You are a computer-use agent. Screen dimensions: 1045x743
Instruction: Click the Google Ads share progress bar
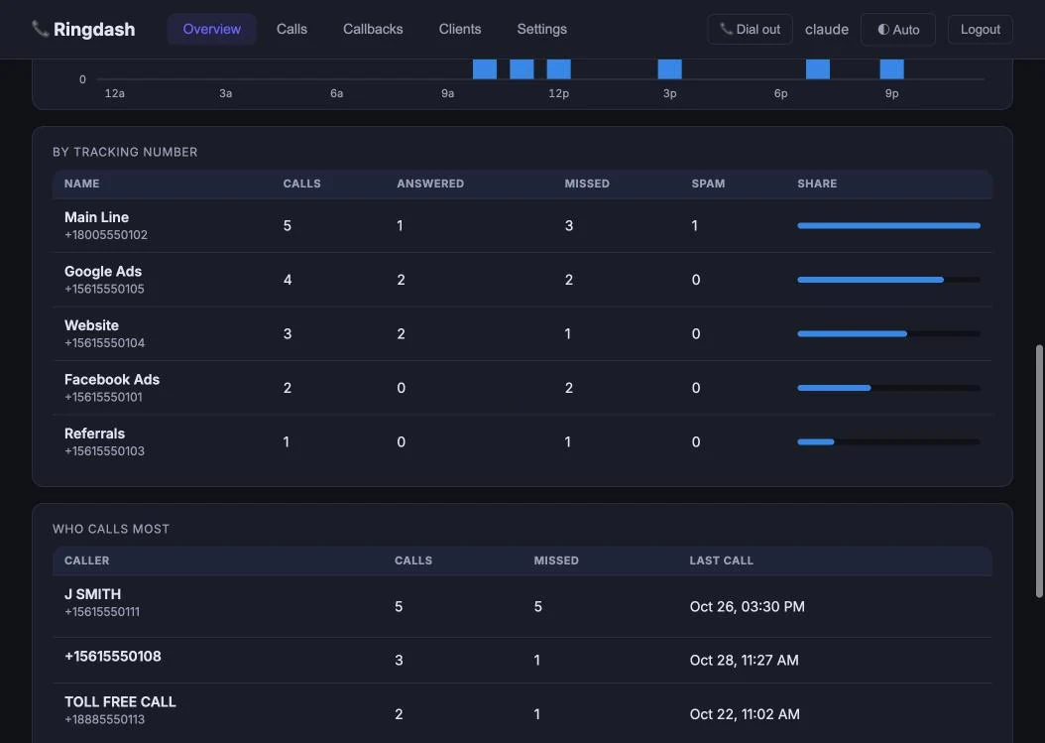(x=888, y=280)
